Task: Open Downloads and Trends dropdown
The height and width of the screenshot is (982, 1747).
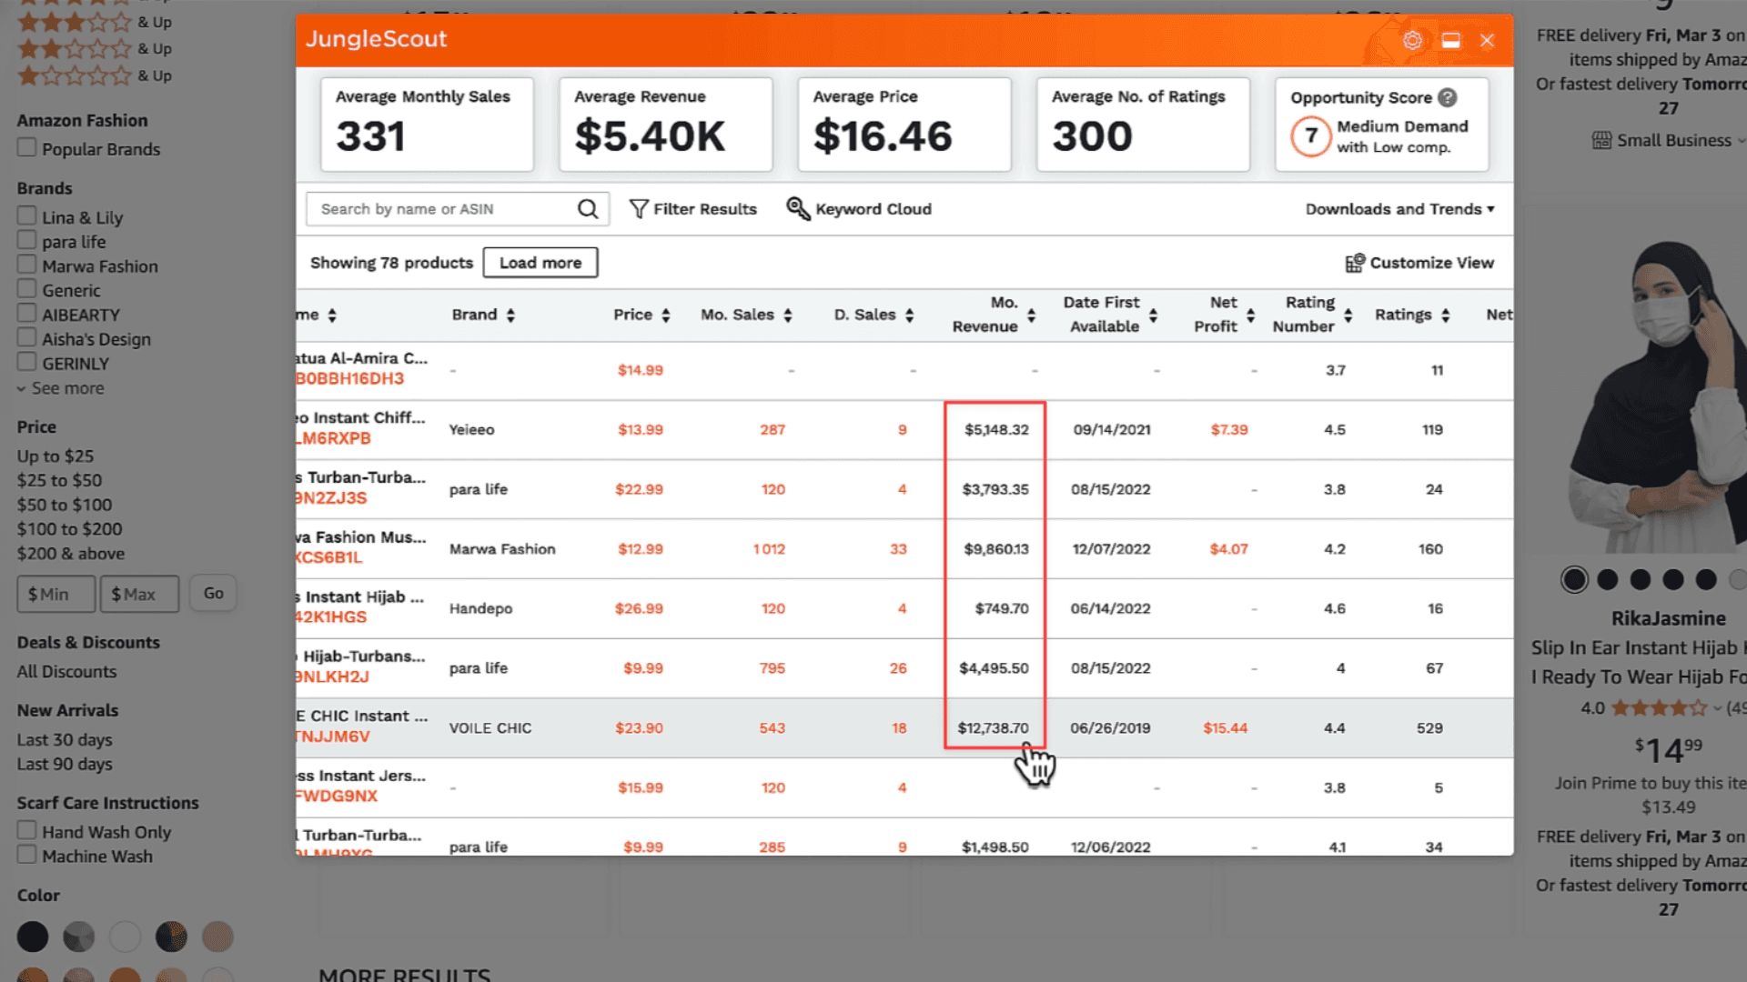Action: click(x=1399, y=209)
